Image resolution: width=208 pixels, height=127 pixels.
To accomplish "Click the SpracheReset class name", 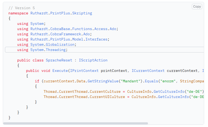I will [x=59, y=60].
